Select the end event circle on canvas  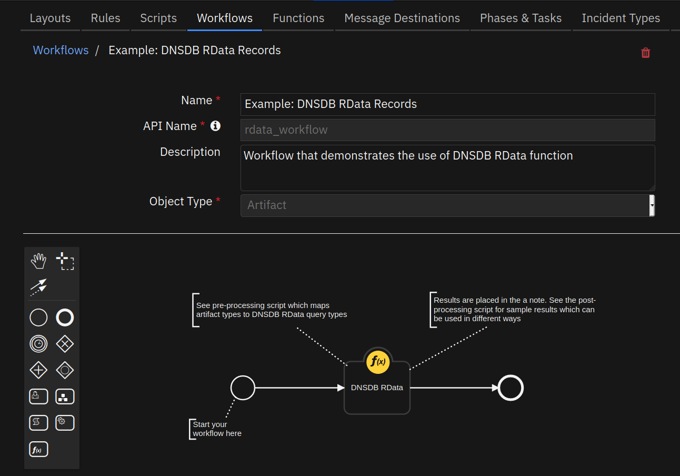pos(511,388)
